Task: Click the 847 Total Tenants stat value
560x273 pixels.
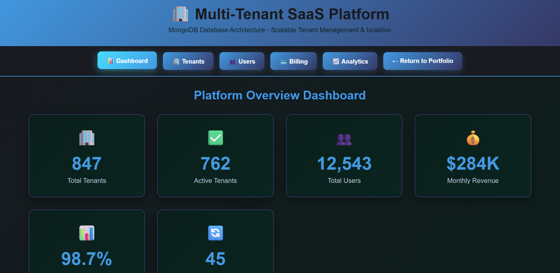Action: tap(87, 163)
